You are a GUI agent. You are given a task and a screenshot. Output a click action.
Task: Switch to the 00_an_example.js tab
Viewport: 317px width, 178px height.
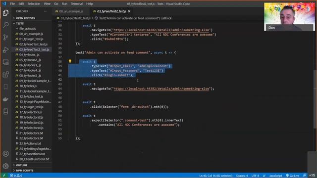pyautogui.click(x=71, y=11)
